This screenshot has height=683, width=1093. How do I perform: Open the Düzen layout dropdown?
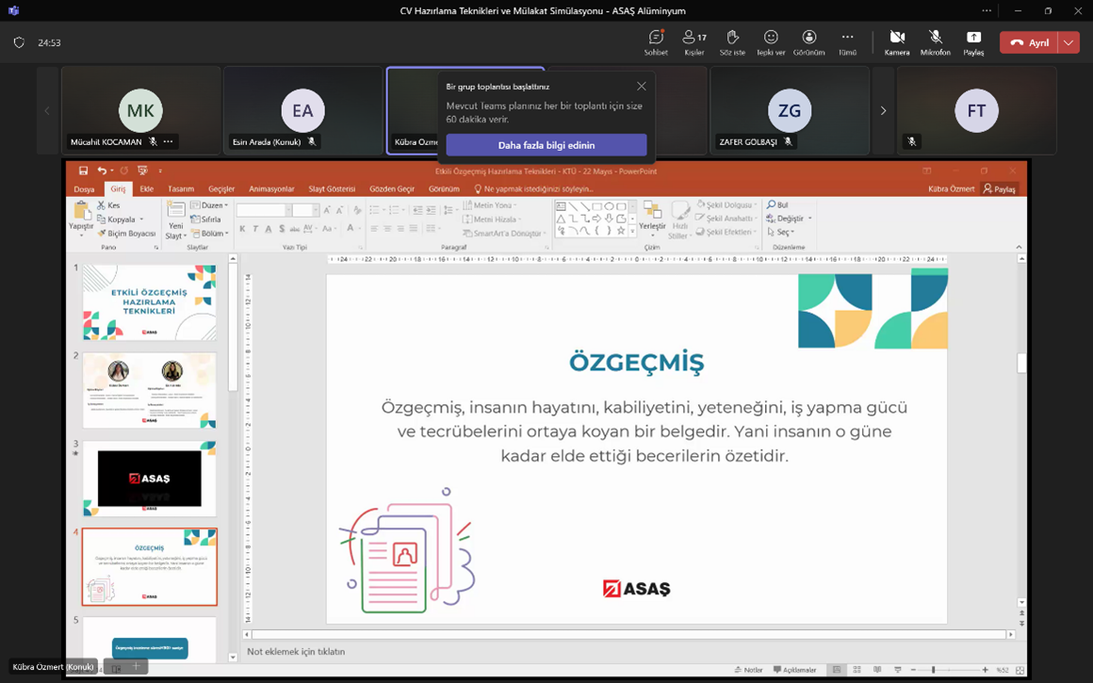209,205
